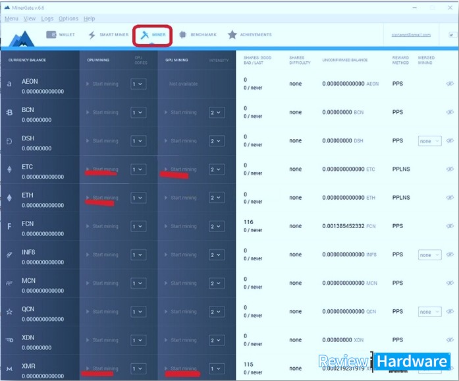Click the INF8 currency icon
The image size is (459, 381).
click(9, 254)
